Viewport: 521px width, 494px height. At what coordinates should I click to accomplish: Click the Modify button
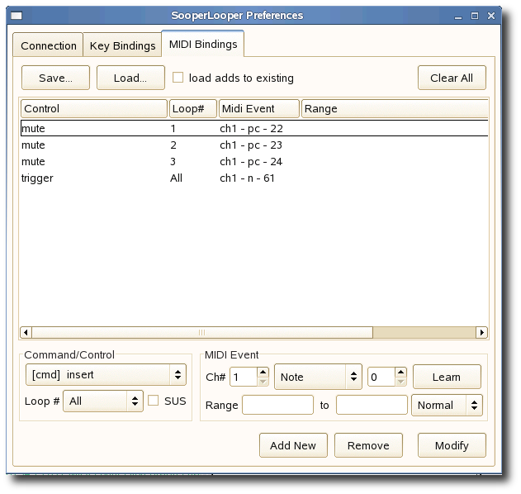(x=452, y=445)
